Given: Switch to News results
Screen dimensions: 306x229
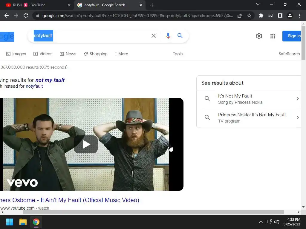Looking at the screenshot, I should click(x=68, y=54).
